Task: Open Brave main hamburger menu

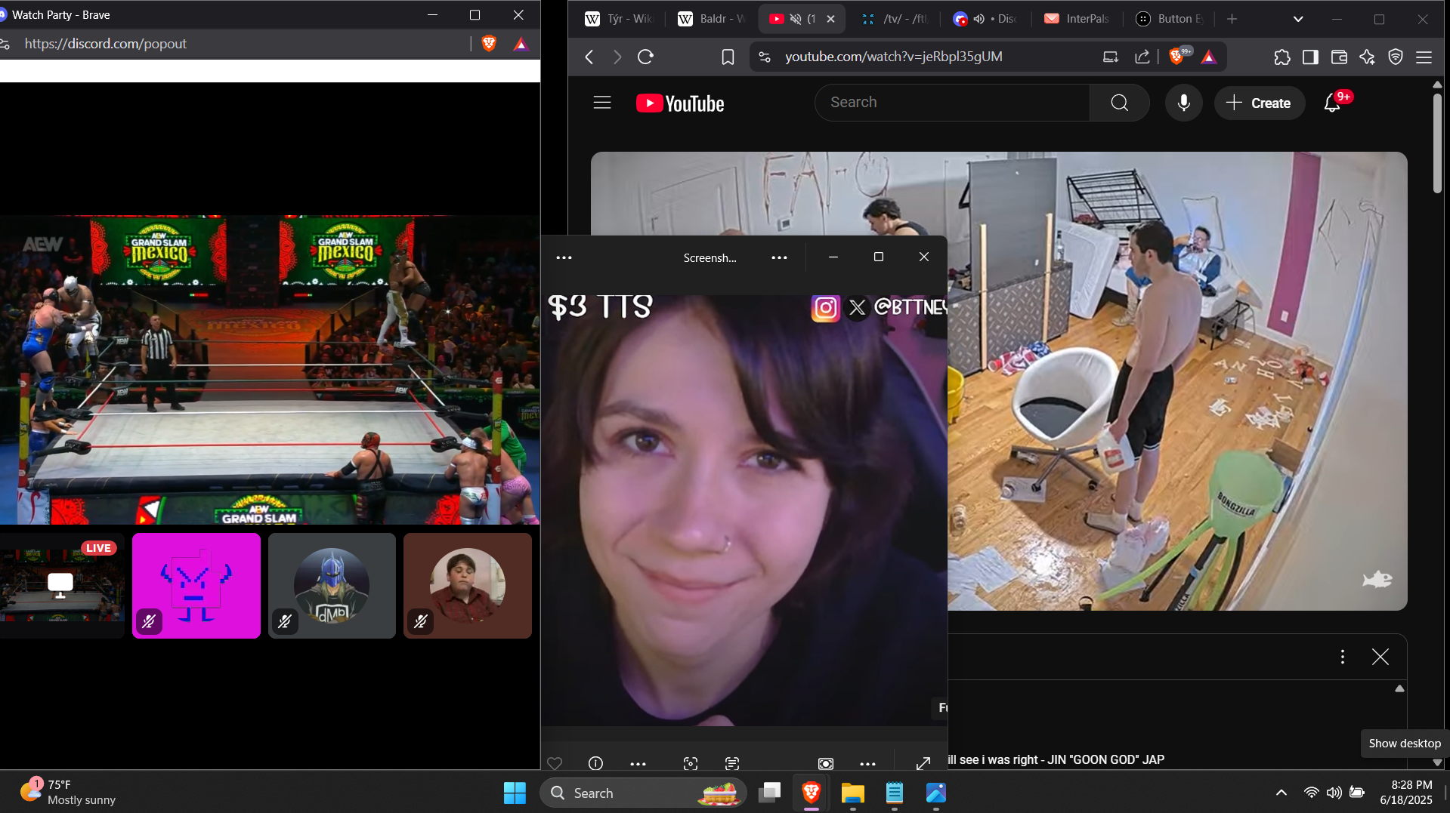Action: (x=1424, y=57)
